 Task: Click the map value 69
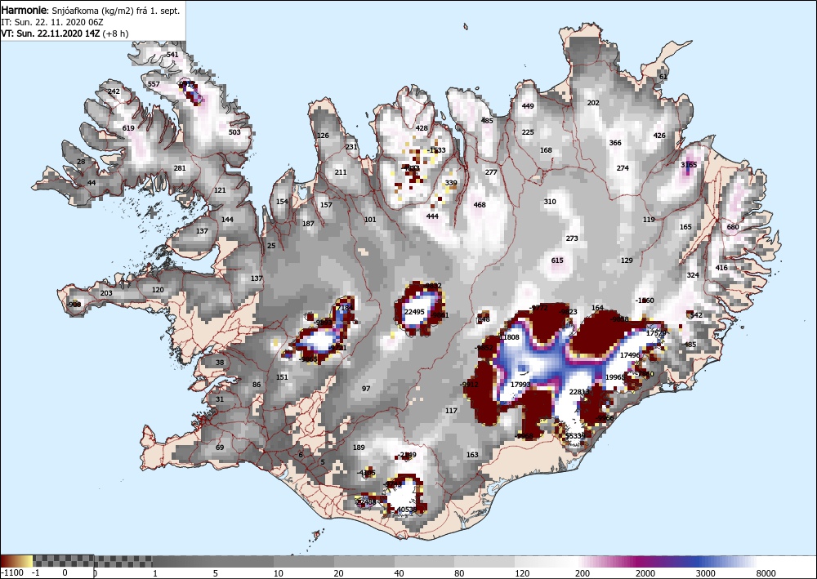pyautogui.click(x=220, y=448)
